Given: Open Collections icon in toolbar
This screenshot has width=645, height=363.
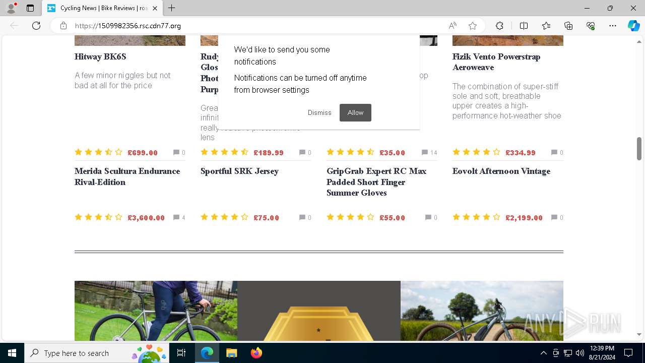Looking at the screenshot, I should coord(568,26).
